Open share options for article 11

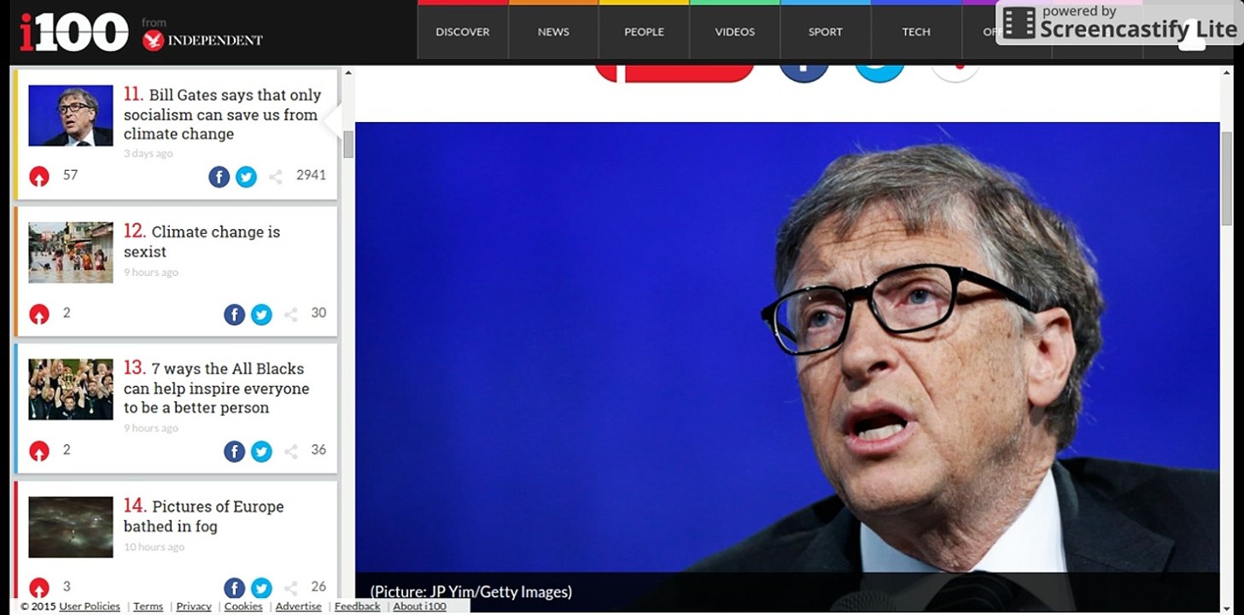(x=276, y=177)
